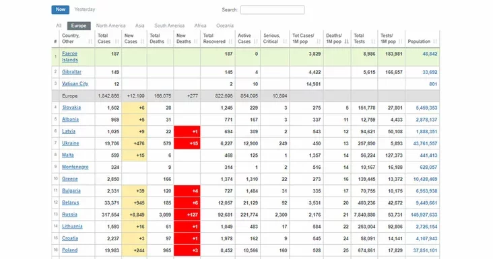
Task: Click Russia total tests 7,840,880
Action: tap(365, 215)
